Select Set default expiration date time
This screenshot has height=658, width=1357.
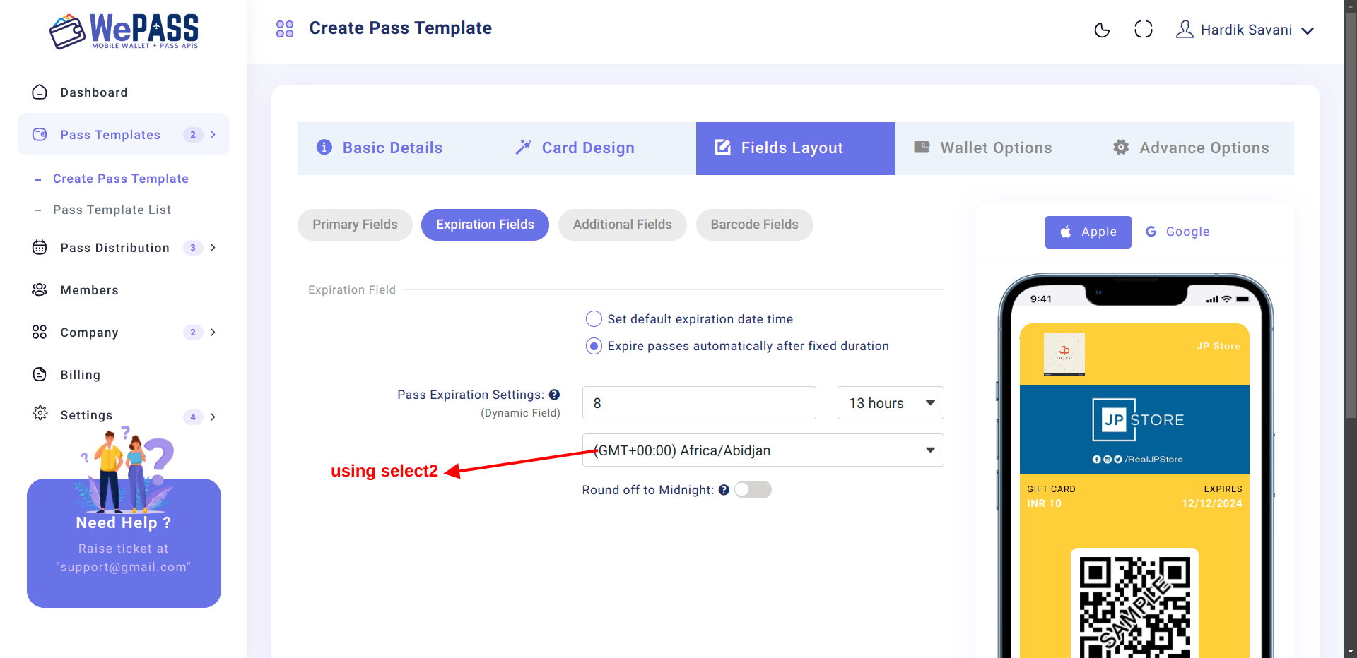pos(594,319)
